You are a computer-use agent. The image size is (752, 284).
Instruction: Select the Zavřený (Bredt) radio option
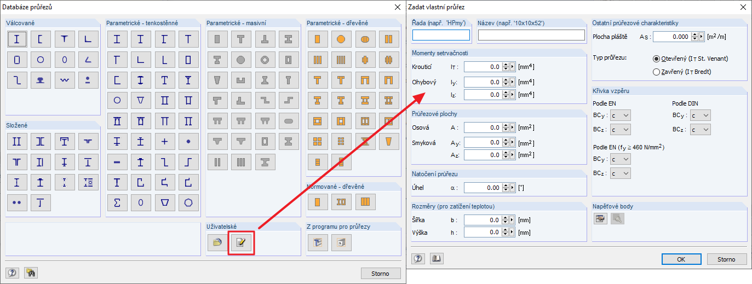click(657, 71)
